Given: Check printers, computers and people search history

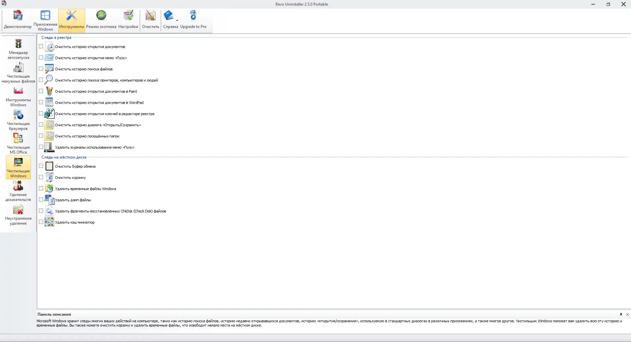Looking at the screenshot, I should tap(41, 80).
